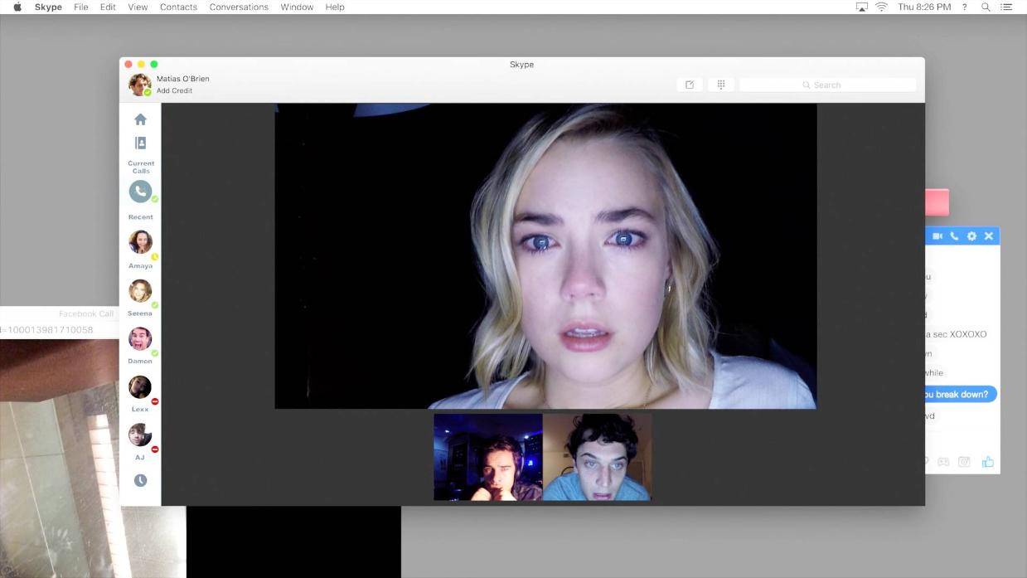Click the Skype Search field

point(827,85)
